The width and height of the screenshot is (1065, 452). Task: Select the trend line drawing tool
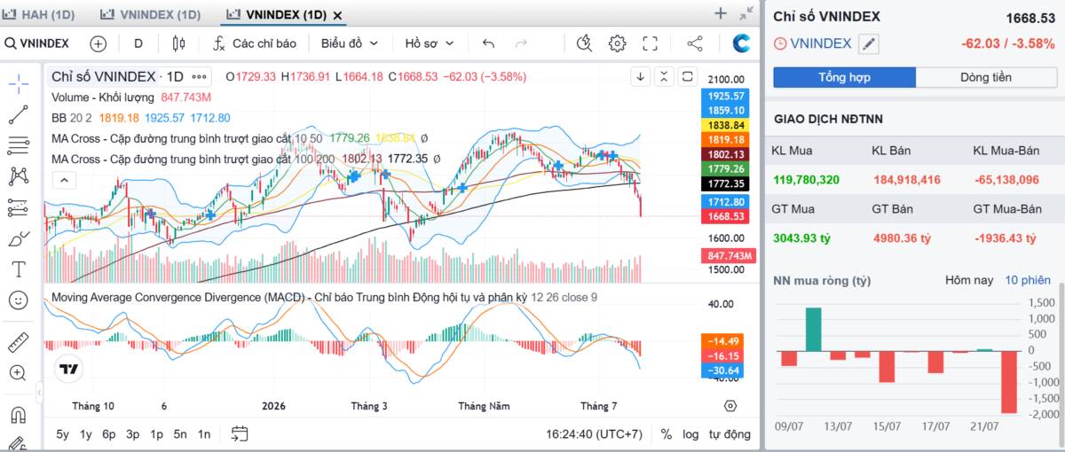tap(19, 114)
